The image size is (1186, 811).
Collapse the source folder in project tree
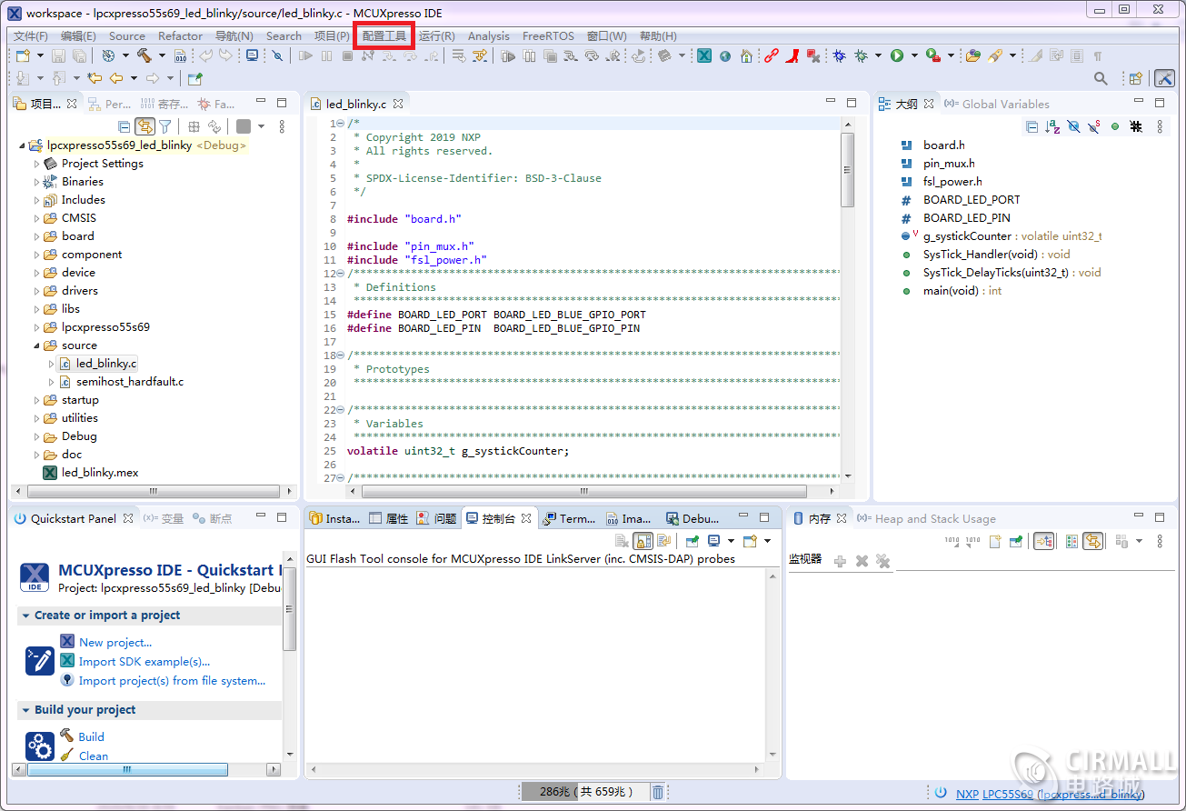(x=37, y=345)
